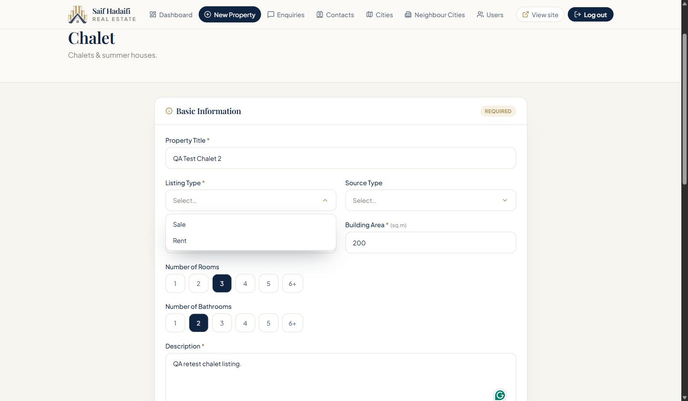This screenshot has width=688, height=401.
Task: Open the Source Type dropdown
Action: (x=431, y=200)
